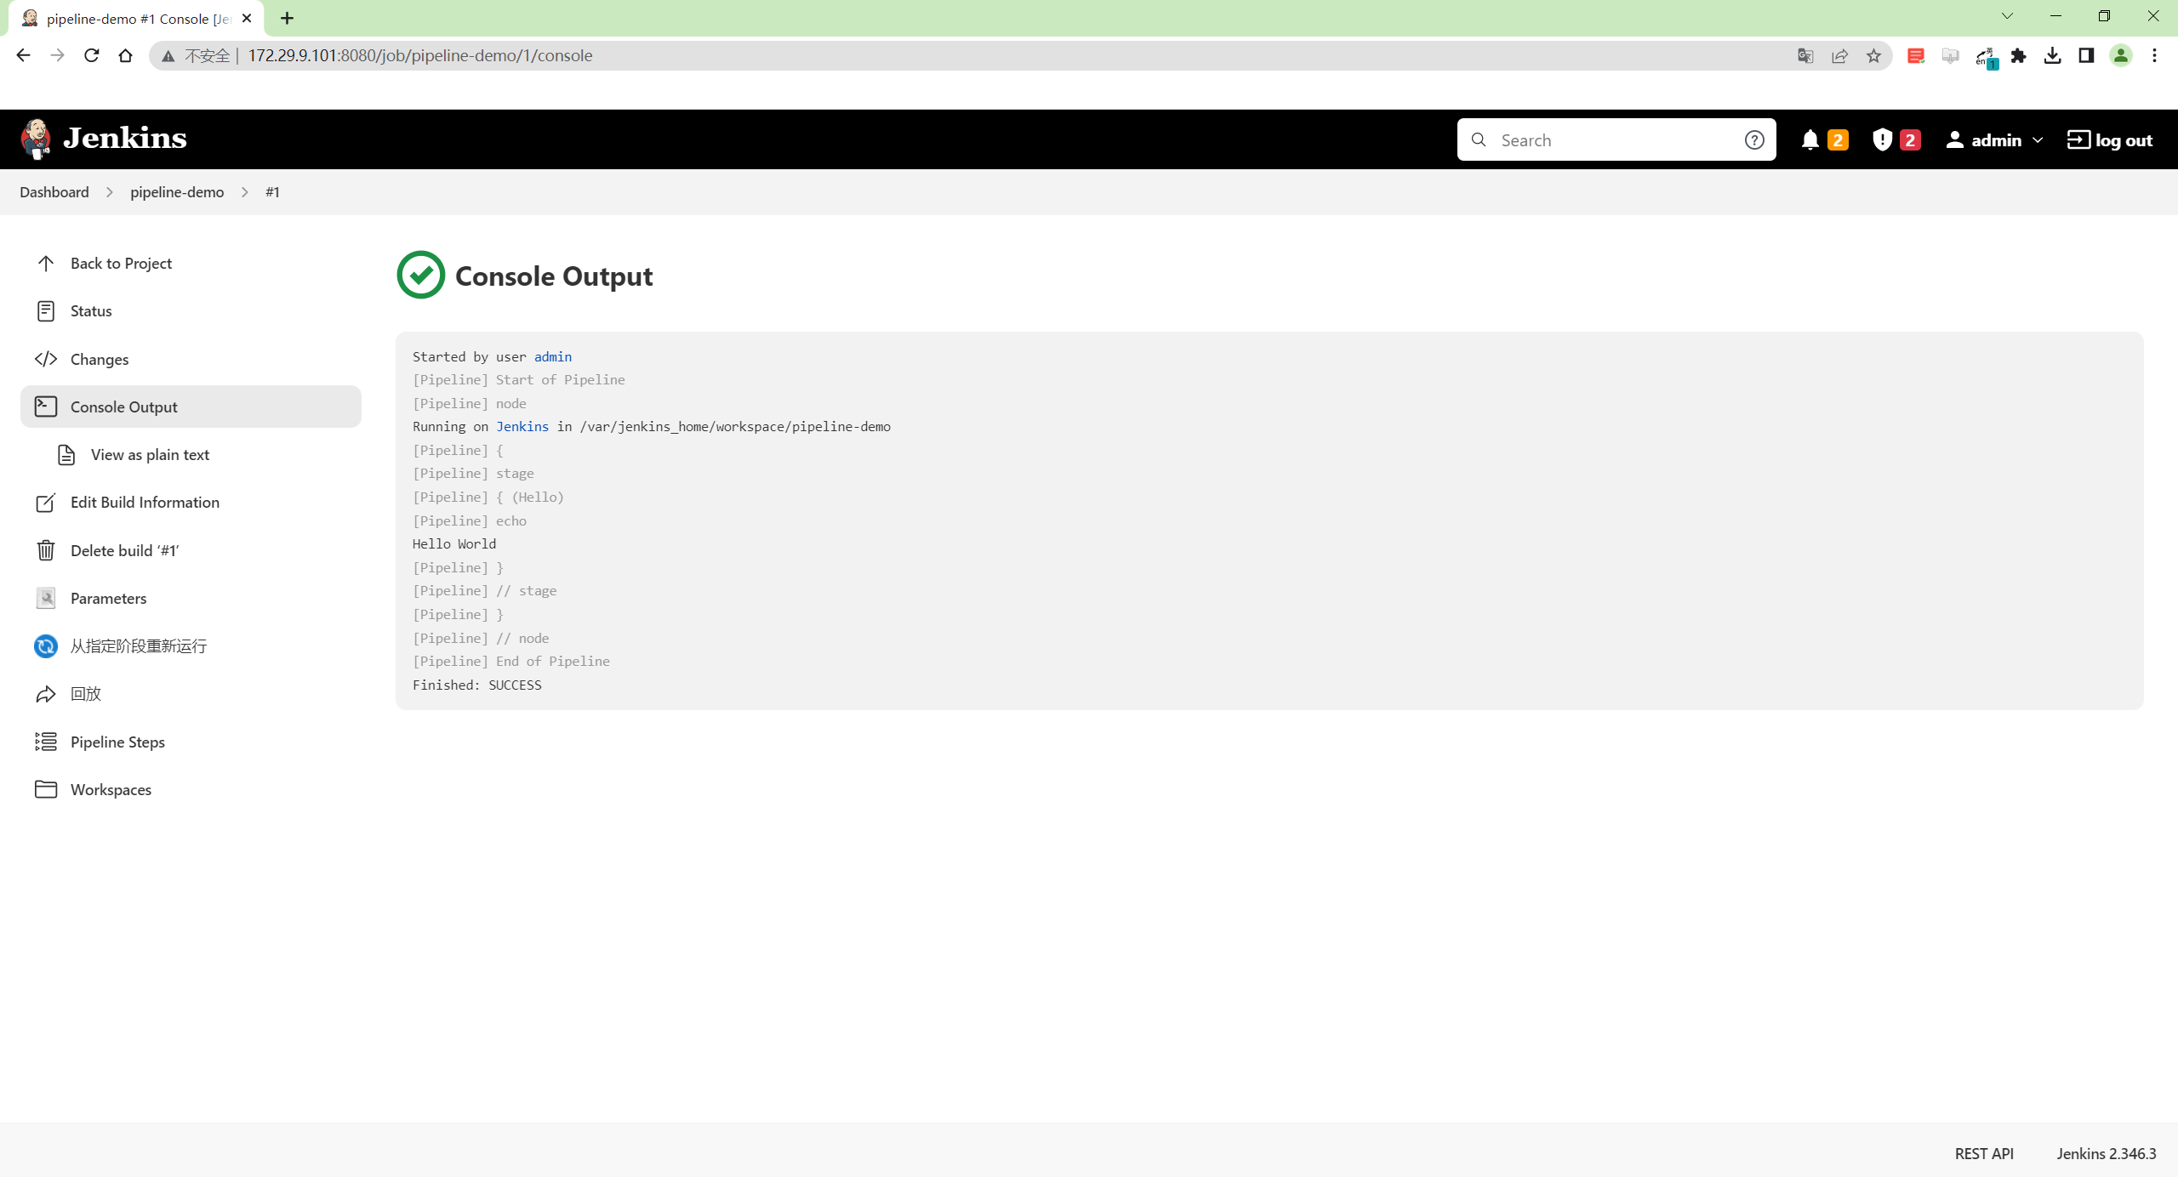Bookmark page with star icon

click(1873, 55)
